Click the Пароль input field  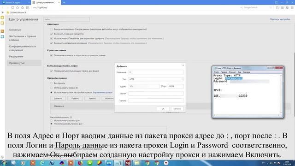pyautogui.click(x=156, y=101)
